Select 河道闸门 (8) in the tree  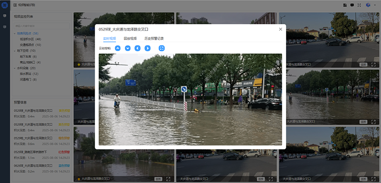coord(28,80)
